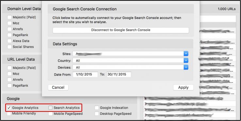Click Disconnect to Google Search Console button
241x121 pixels.
(x=120, y=30)
